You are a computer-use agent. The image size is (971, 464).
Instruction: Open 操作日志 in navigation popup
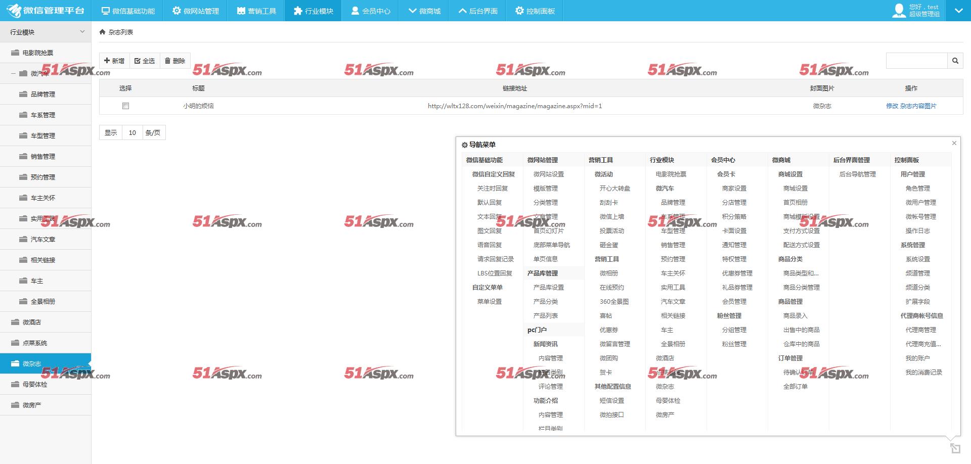click(x=918, y=230)
